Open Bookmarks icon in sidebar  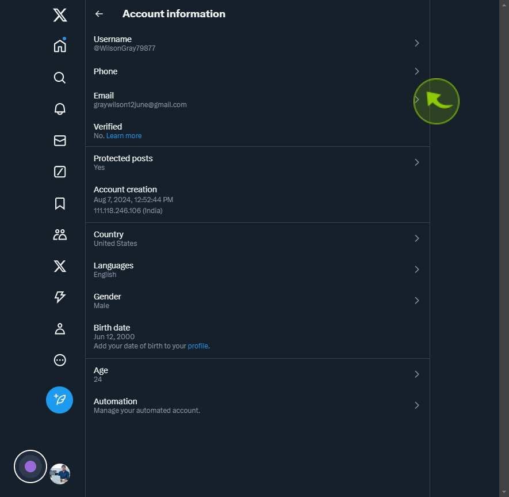click(x=60, y=203)
